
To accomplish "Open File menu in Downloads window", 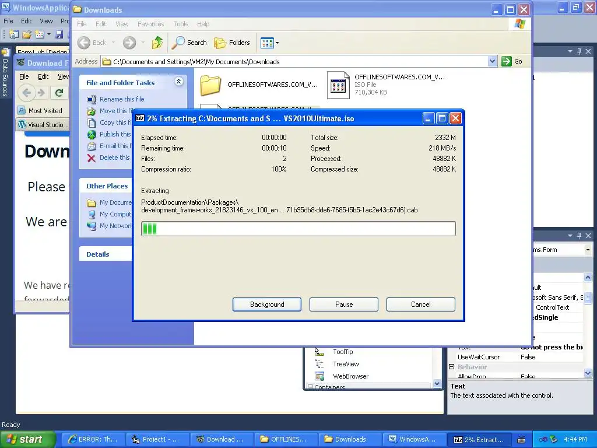I will pos(82,24).
